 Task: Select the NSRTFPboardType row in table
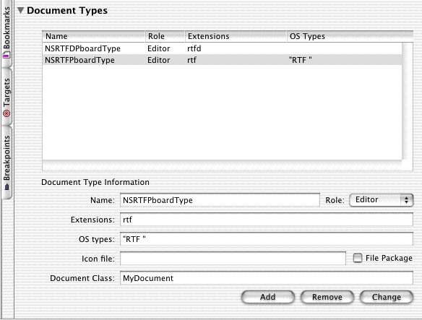tap(222, 60)
